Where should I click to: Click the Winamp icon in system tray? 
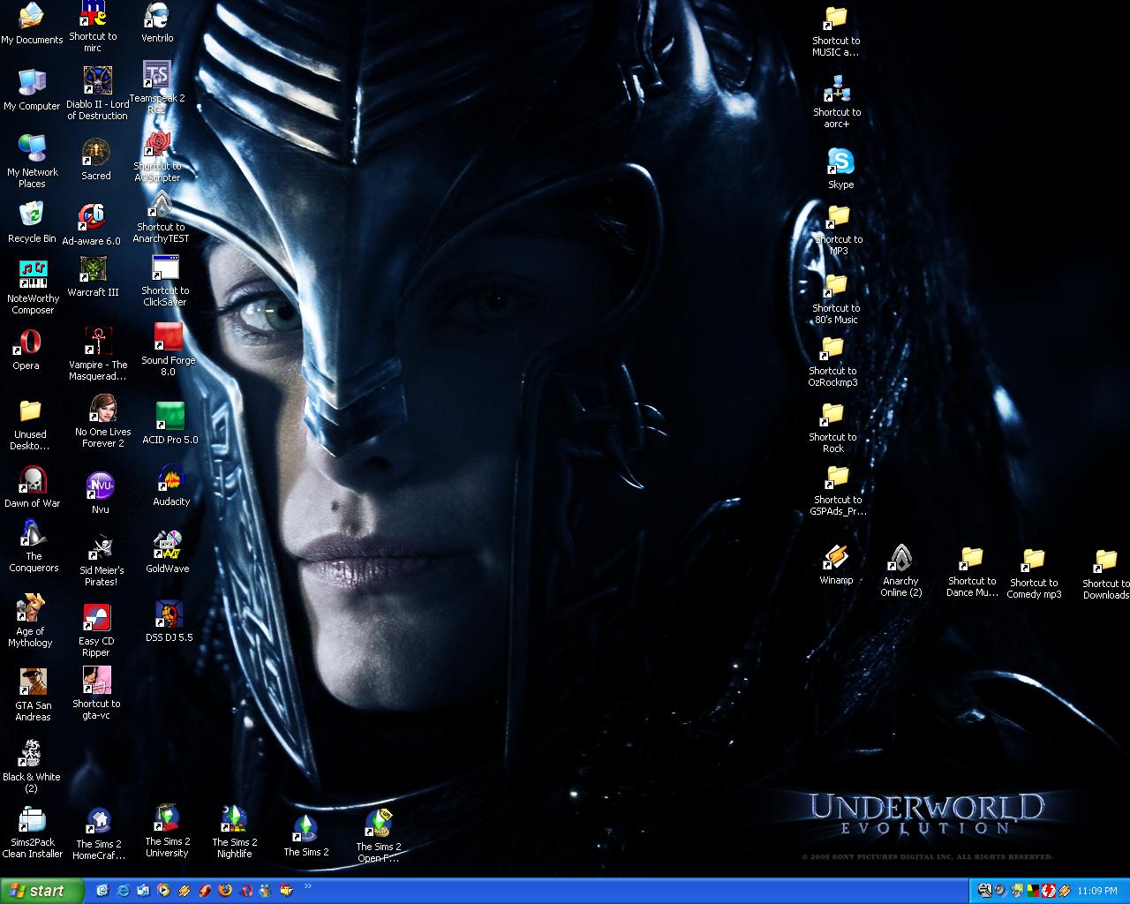point(1065,891)
